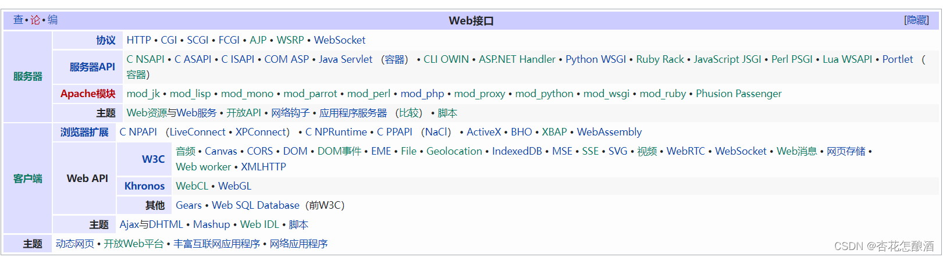Screen dimensions: 943x257
Task: Open the Ajax与DHTML link
Action: [x=151, y=224]
